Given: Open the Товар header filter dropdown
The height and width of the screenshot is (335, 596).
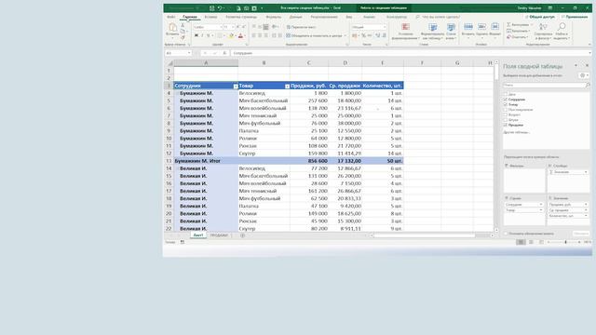Looking at the screenshot, I should coord(288,87).
